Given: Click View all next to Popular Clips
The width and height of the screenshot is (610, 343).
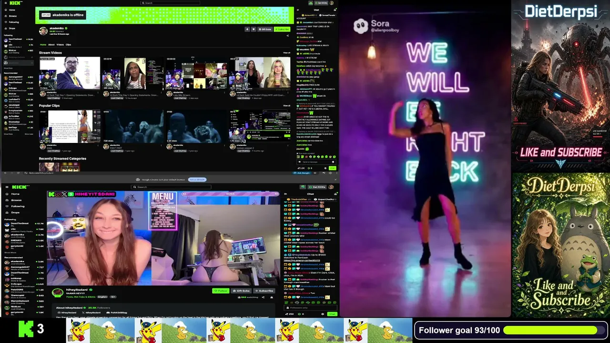Looking at the screenshot, I should pos(286,106).
